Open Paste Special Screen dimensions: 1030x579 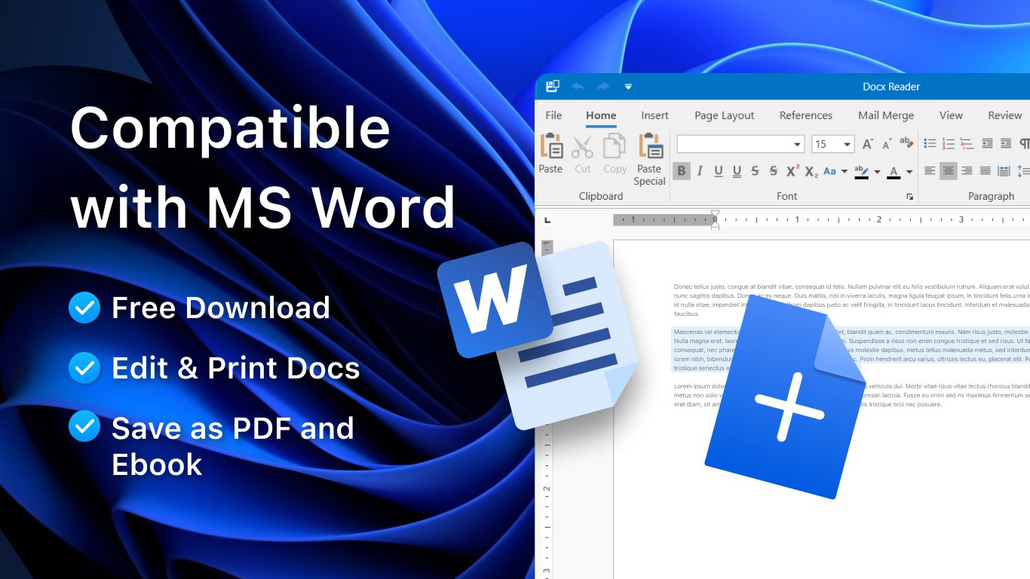click(649, 159)
